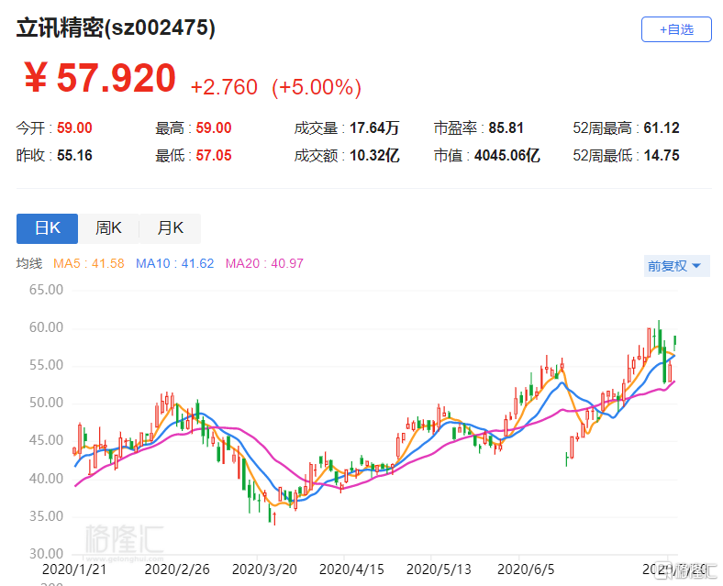Click the MA5 : 41.58 legend label
The width and height of the screenshot is (723, 586).
pos(88,263)
